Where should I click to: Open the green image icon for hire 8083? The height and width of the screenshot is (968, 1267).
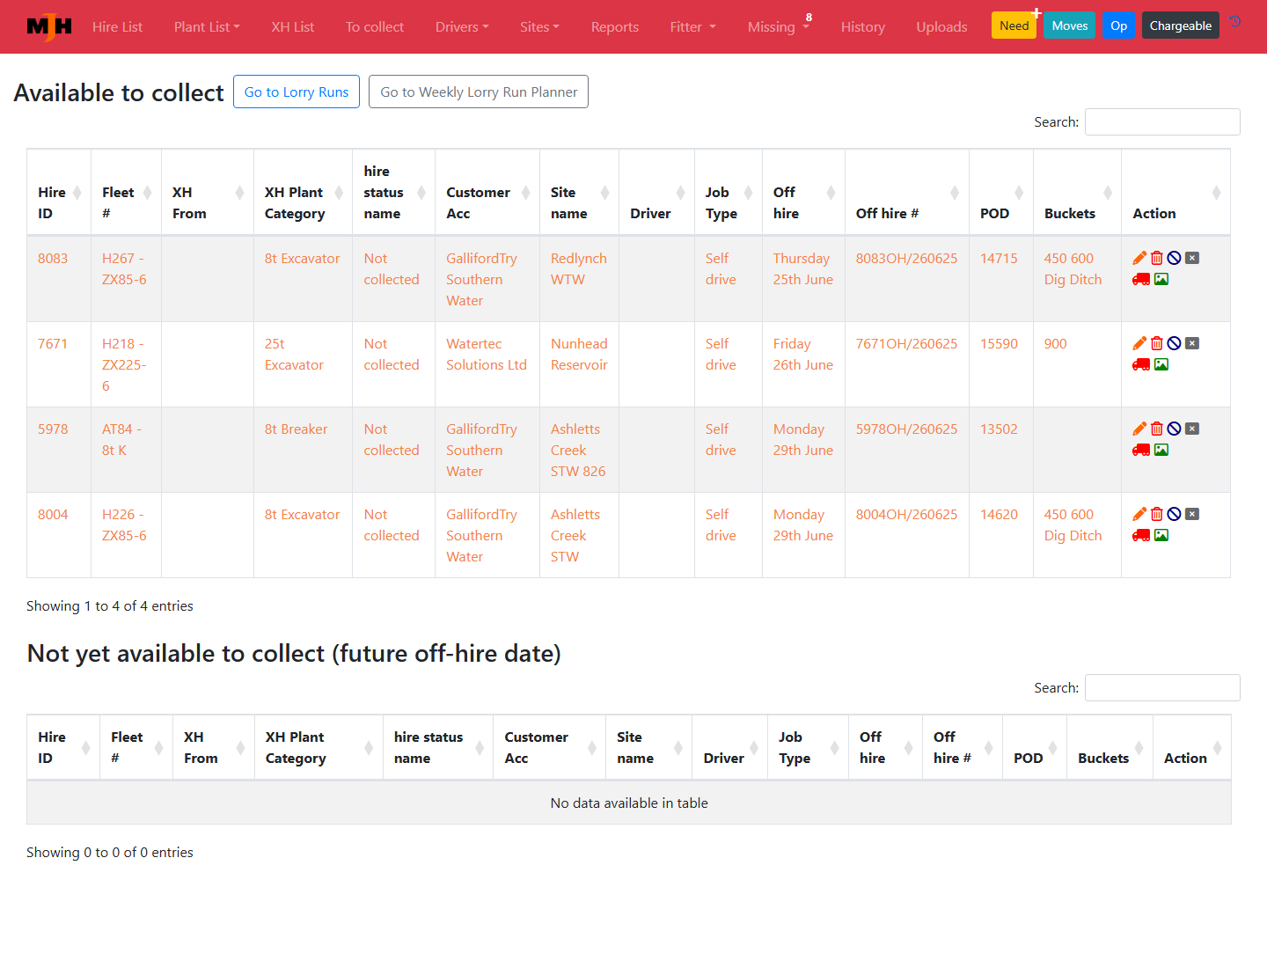(x=1161, y=279)
